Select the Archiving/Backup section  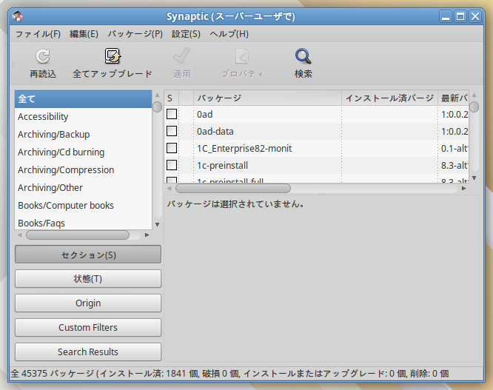pyautogui.click(x=84, y=135)
